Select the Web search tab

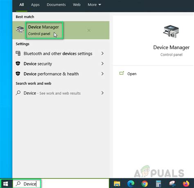click(77, 5)
